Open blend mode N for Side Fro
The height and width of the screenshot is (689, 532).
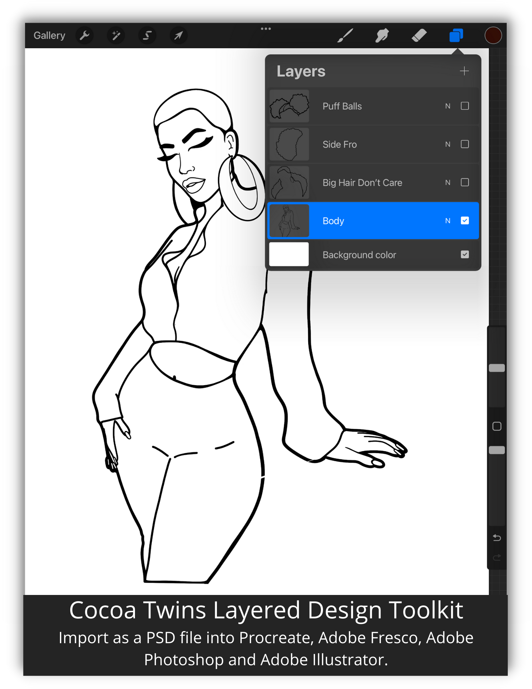[x=448, y=144]
